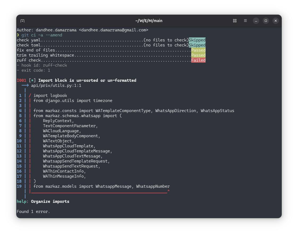Close the terminal window
The width and height of the screenshot is (298, 236).
(x=276, y=21)
